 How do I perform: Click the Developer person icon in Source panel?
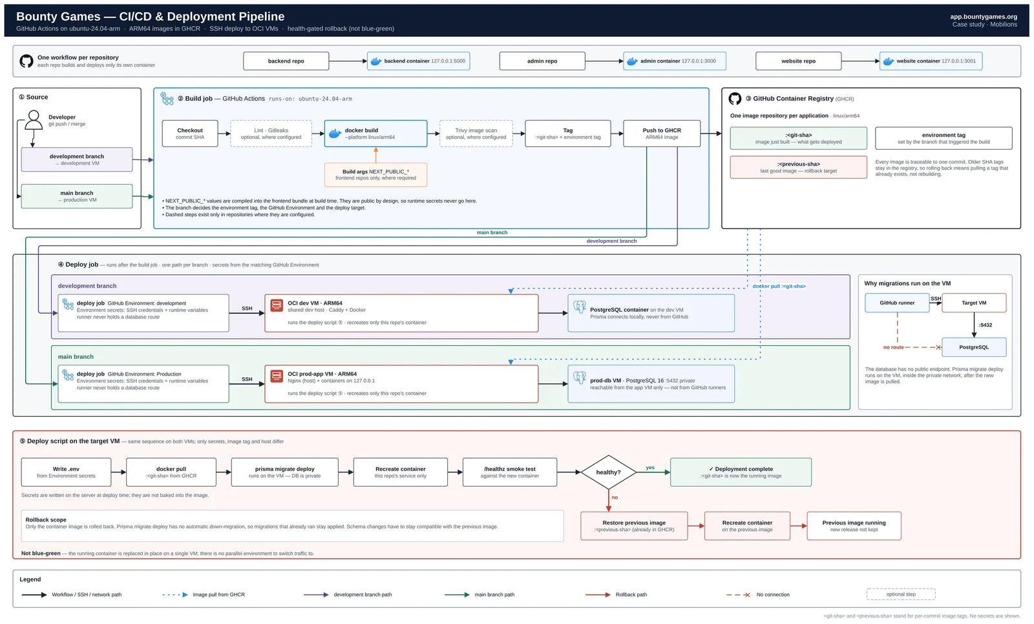click(x=34, y=120)
